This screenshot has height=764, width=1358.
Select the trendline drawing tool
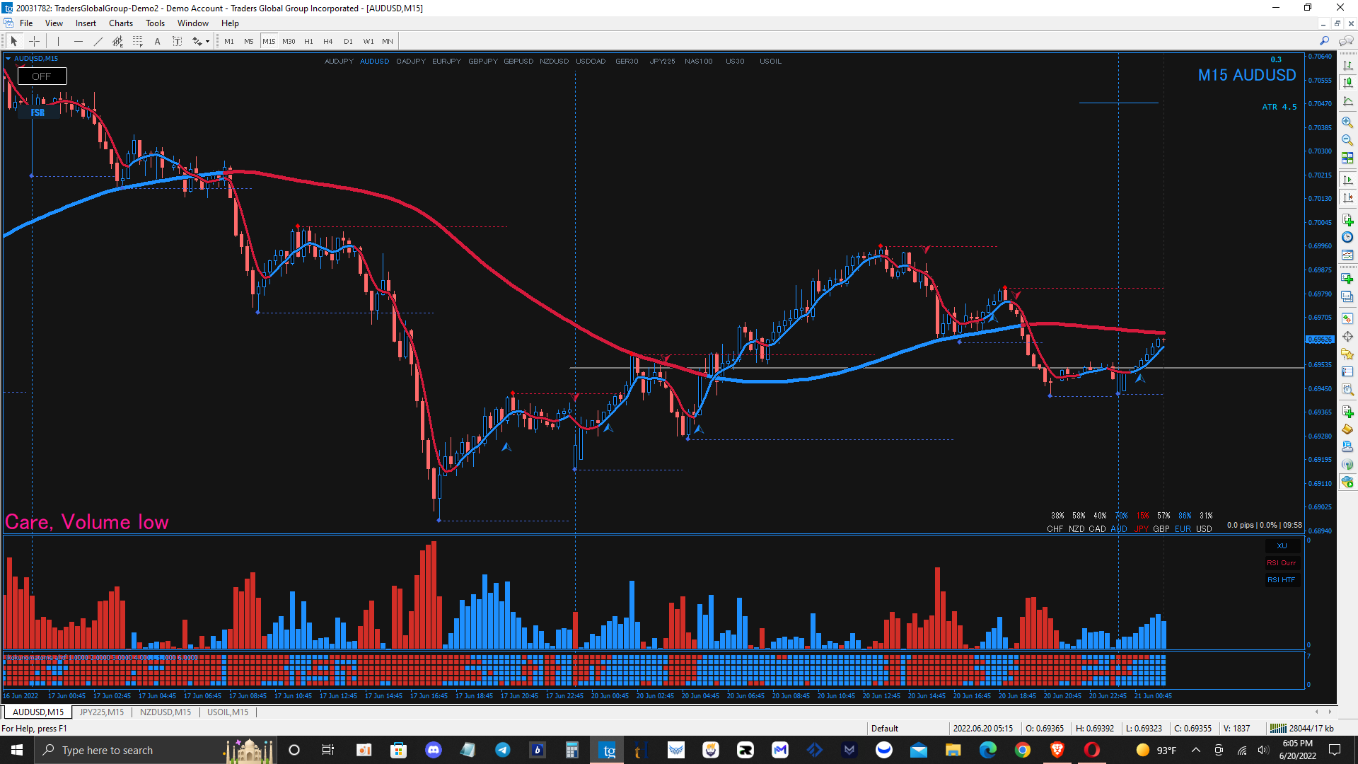click(x=98, y=41)
